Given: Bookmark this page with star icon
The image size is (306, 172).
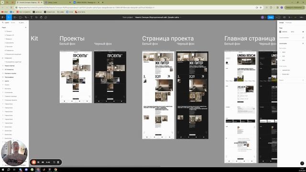Looking at the screenshot, I should (x=261, y=8).
